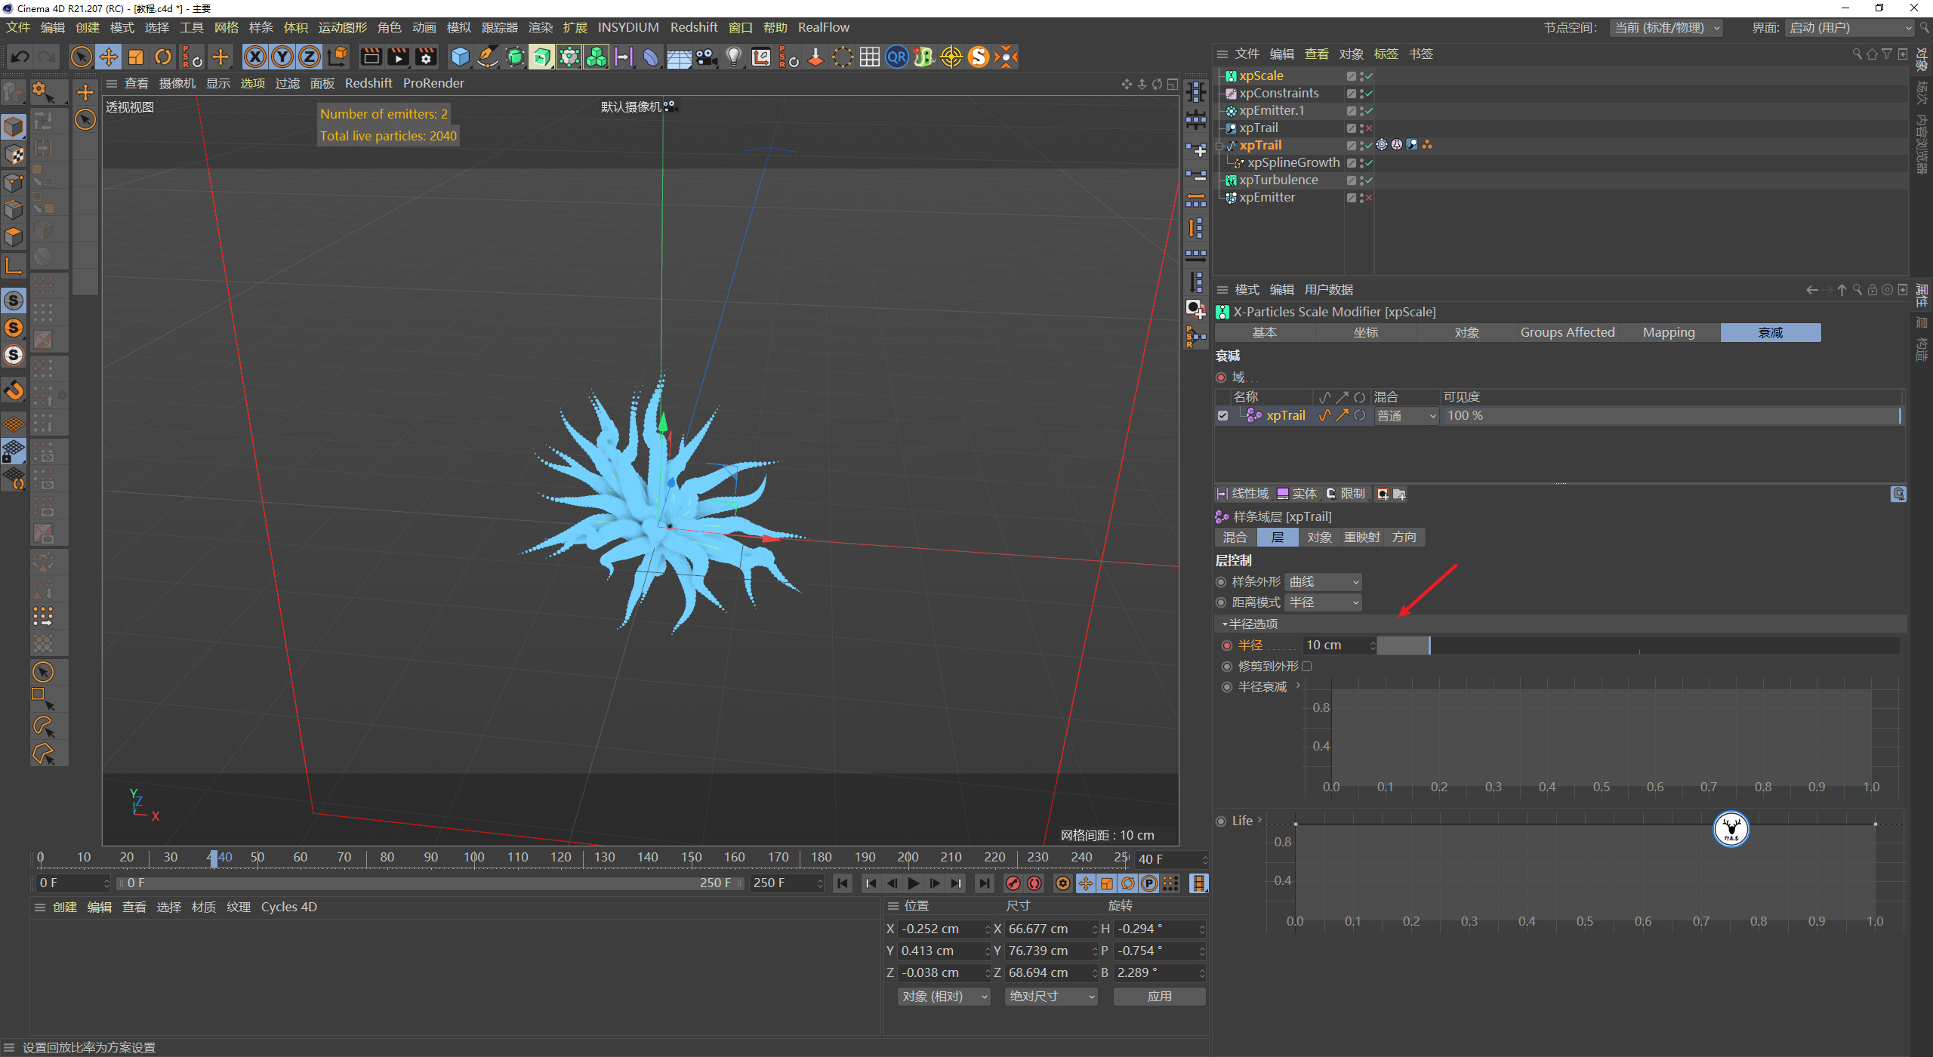Collapse 半径选项 section
The width and height of the screenshot is (1933, 1057).
pyautogui.click(x=1225, y=624)
